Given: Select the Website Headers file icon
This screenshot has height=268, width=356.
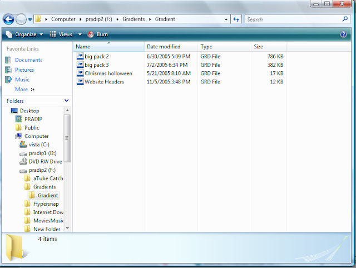Looking at the screenshot, I should pos(80,82).
